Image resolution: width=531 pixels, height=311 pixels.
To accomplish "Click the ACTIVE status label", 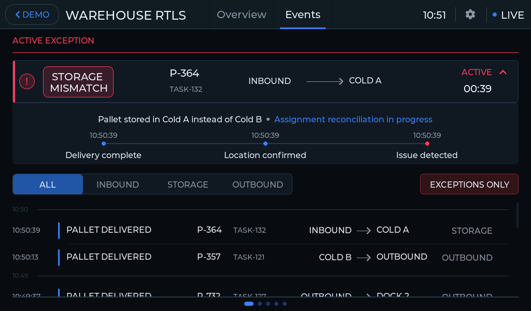I will [477, 72].
